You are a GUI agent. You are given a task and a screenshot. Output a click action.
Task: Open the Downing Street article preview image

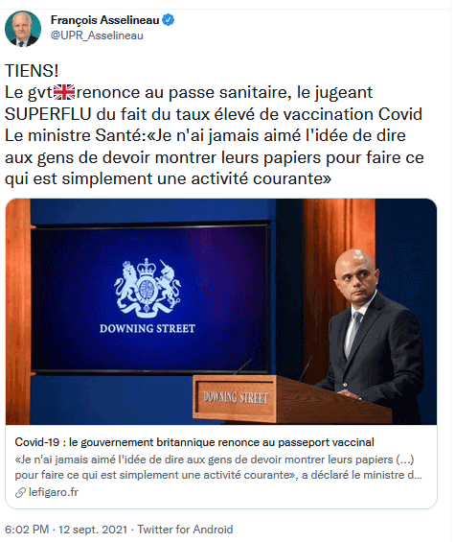221,312
